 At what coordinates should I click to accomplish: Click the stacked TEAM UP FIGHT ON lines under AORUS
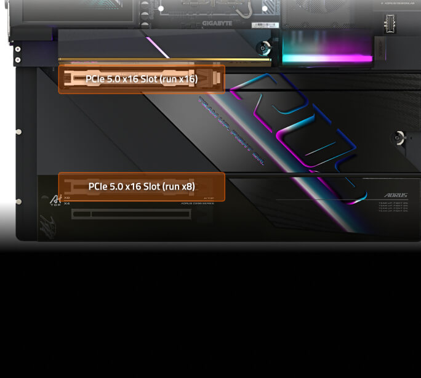pyautogui.click(x=393, y=206)
